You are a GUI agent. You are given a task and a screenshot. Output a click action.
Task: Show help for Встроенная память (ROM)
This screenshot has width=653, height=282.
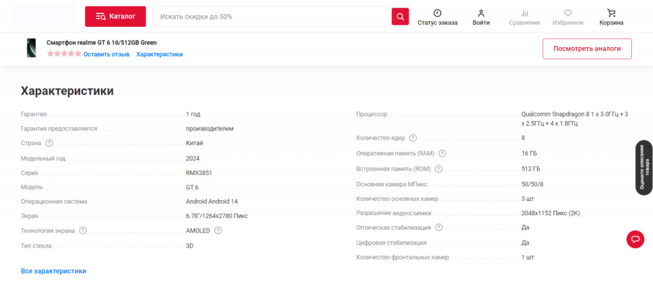pos(438,169)
